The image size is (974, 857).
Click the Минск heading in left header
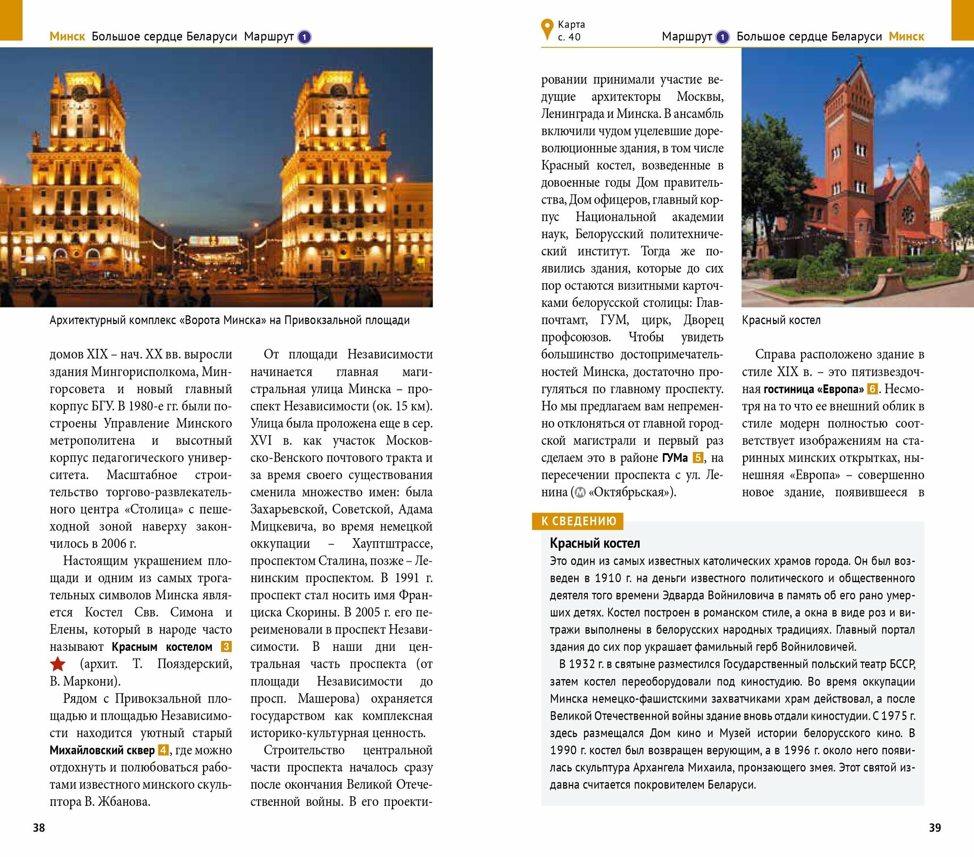coord(67,37)
